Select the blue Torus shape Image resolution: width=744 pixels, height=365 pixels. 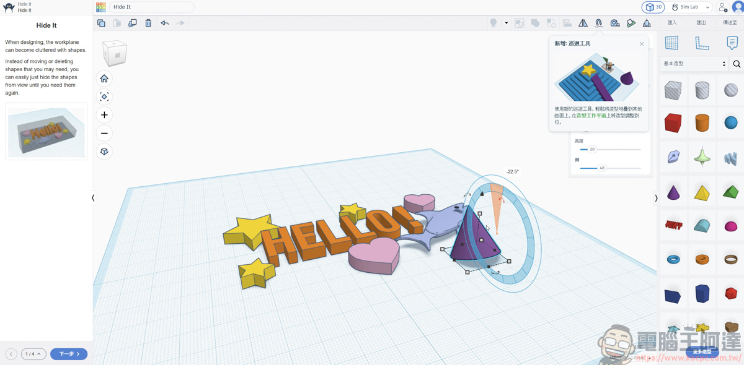[673, 259]
